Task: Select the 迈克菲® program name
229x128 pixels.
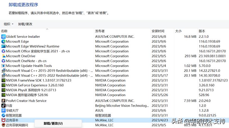Action: 12,120
